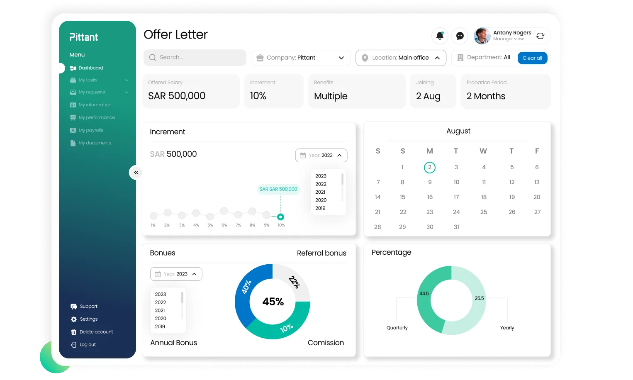
Task: Expand My requests in the sidebar
Action: (x=127, y=92)
